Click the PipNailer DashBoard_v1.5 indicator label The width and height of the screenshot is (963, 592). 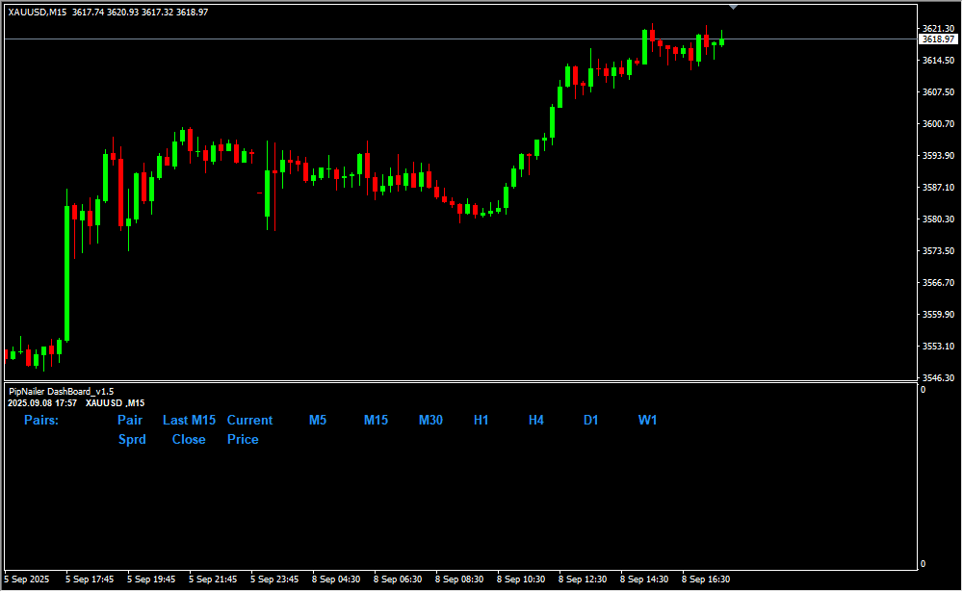click(61, 392)
